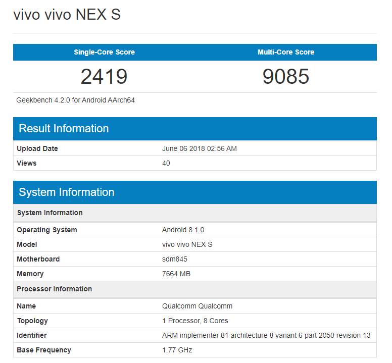Click the Android 8.1.0 operating system value
Screen dimensions: 392x363
pyautogui.click(x=183, y=230)
